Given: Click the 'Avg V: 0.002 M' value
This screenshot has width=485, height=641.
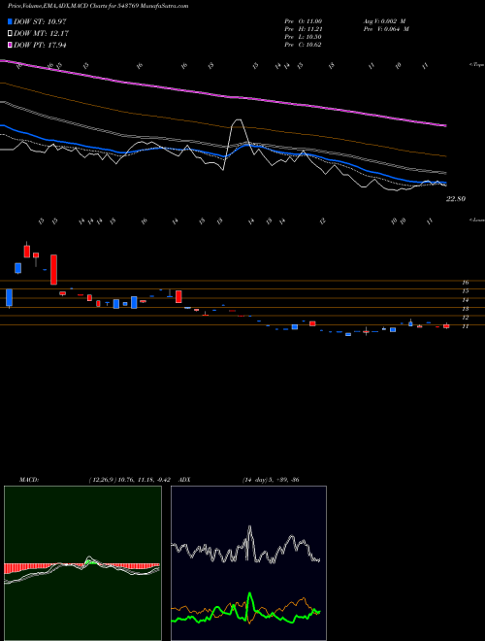Looking at the screenshot, I should click(x=385, y=21).
